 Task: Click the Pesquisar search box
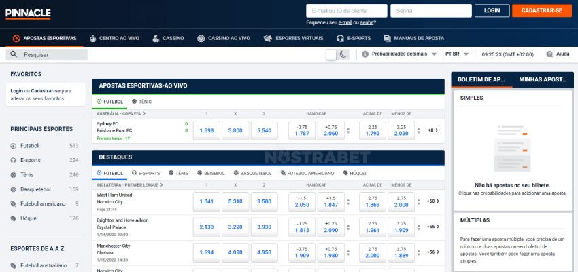47,54
